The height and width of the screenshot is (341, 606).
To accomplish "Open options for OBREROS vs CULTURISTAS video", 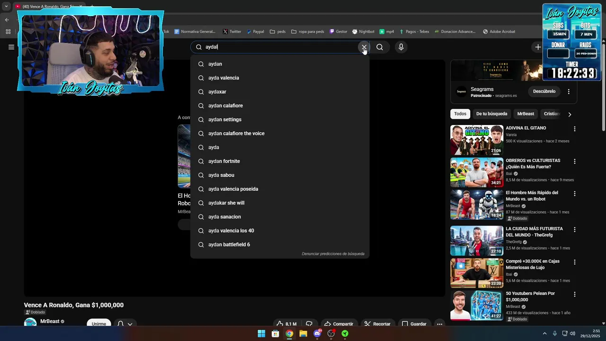I will click(575, 162).
